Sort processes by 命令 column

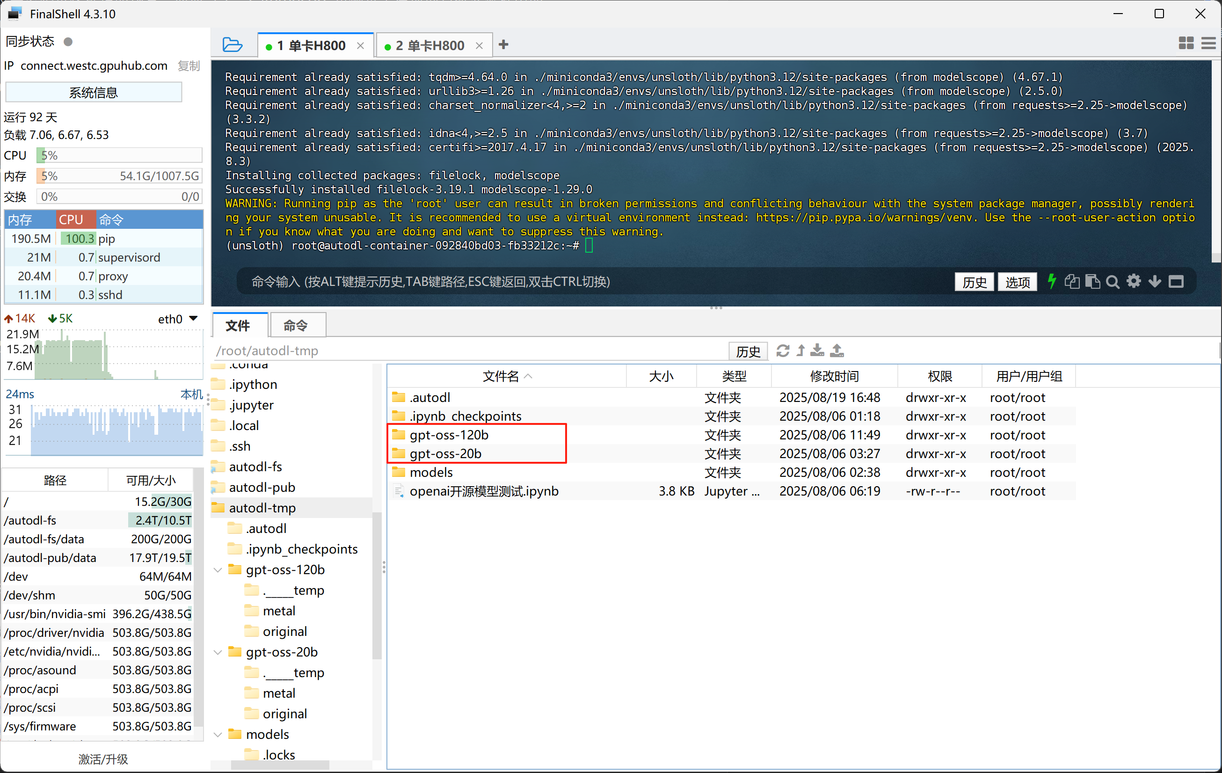[x=149, y=220]
